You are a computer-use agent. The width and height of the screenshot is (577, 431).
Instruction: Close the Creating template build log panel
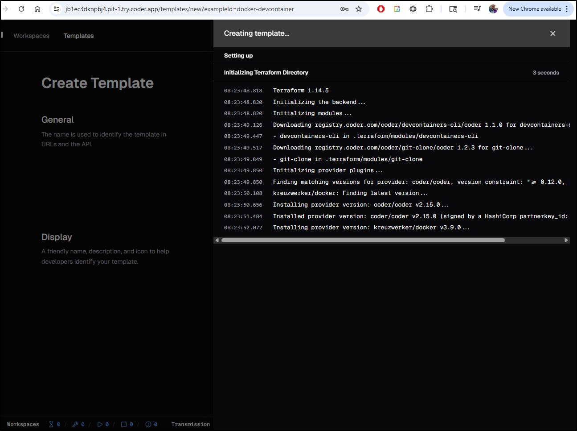click(x=552, y=33)
